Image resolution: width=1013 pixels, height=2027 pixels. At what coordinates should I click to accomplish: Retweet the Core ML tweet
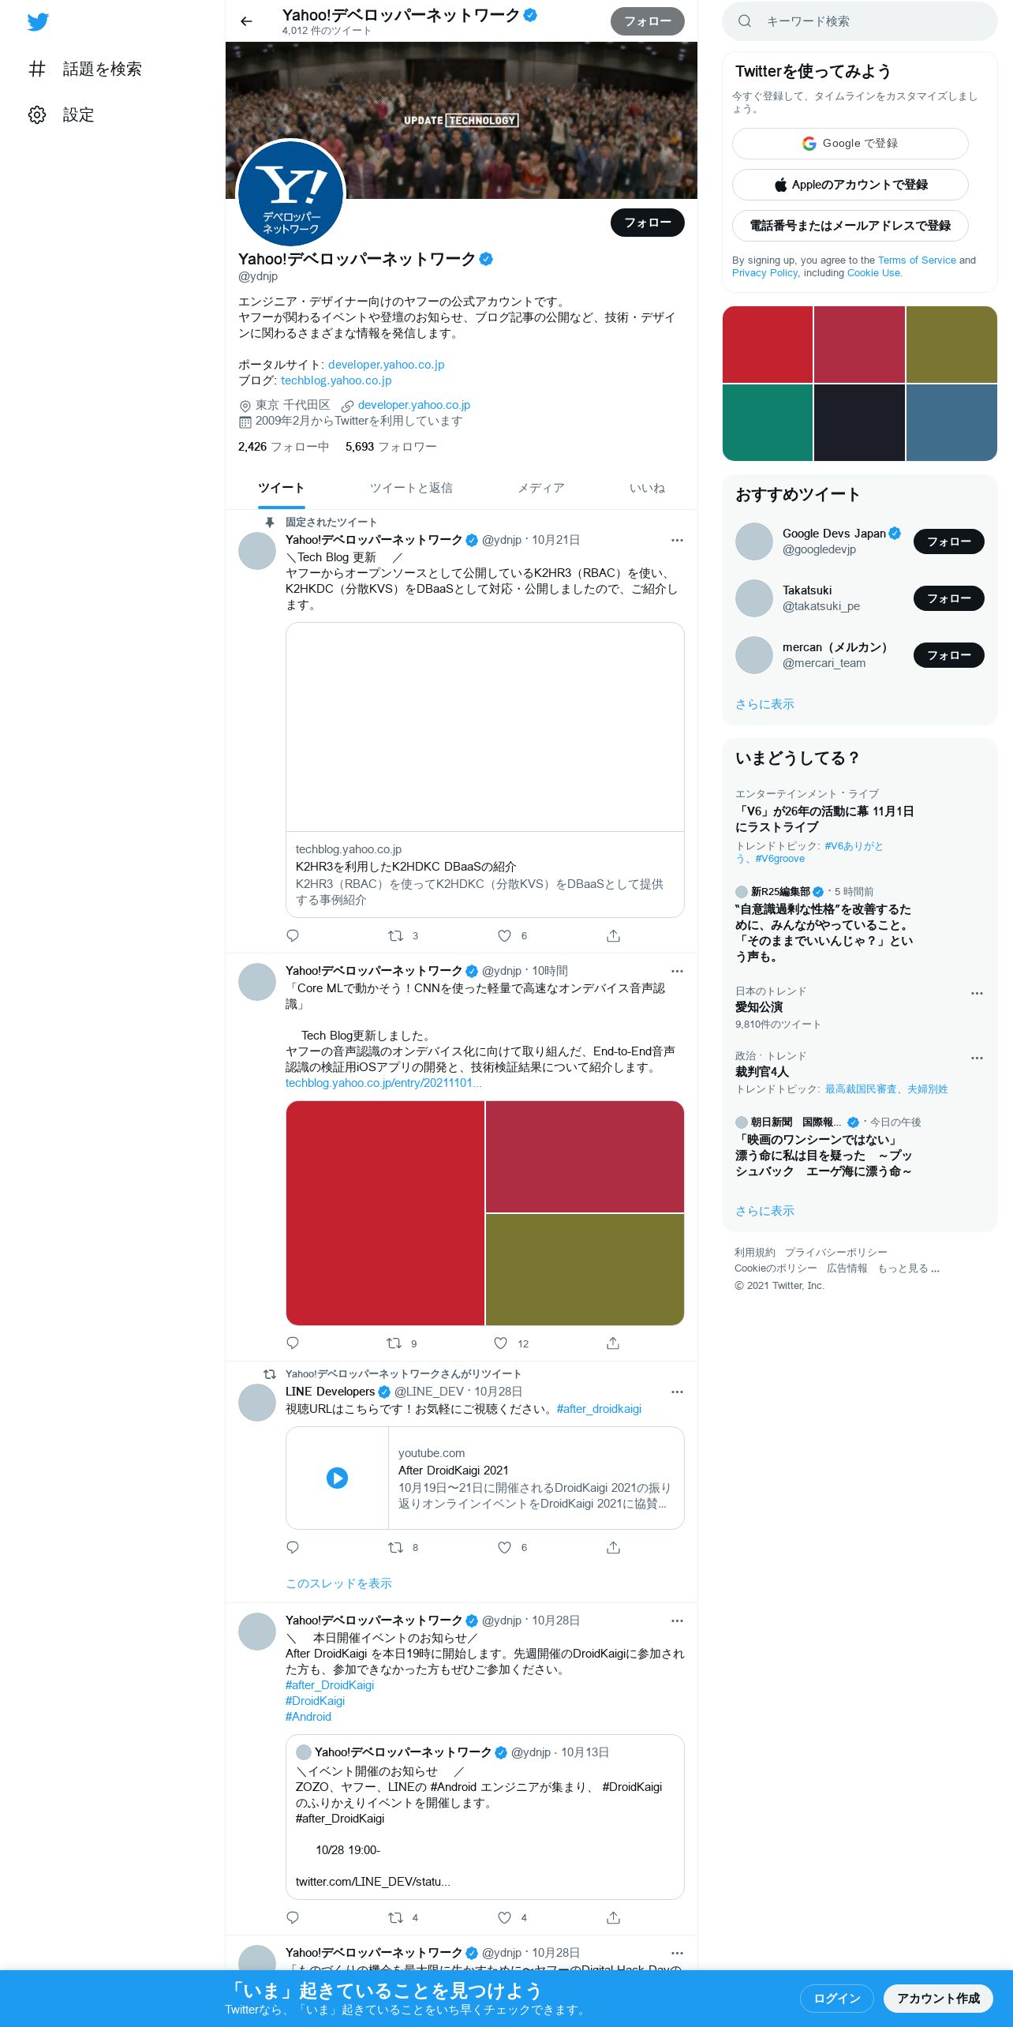click(x=394, y=1343)
